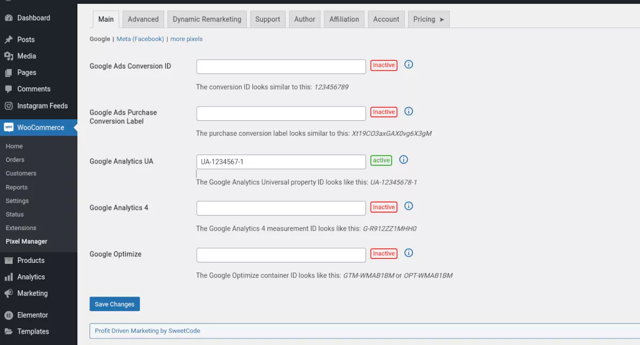Click the Marketing megaphone icon

9,293
